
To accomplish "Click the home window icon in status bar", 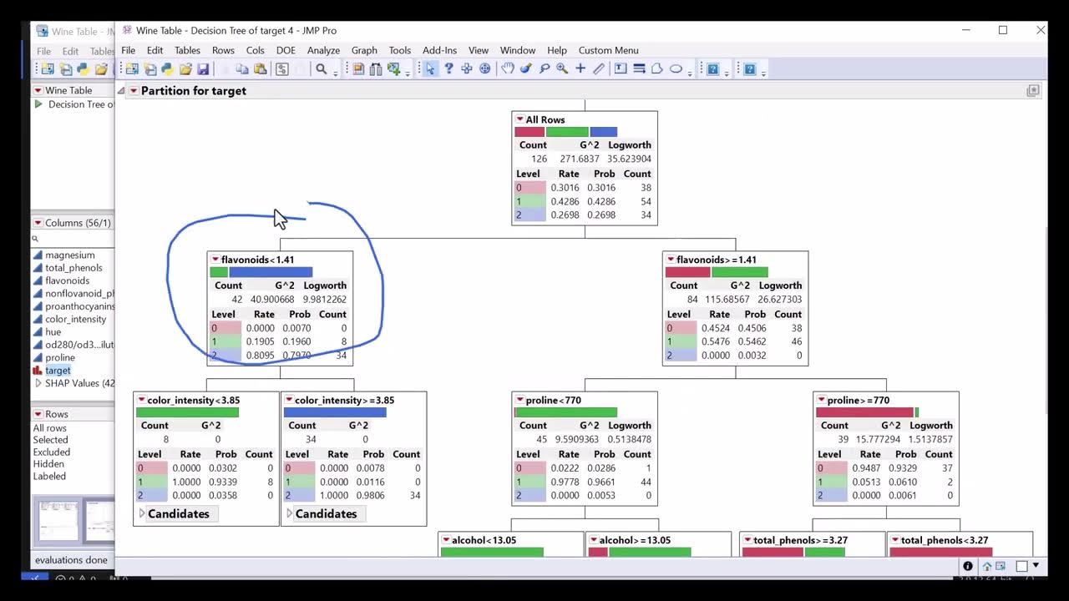I will click(987, 567).
